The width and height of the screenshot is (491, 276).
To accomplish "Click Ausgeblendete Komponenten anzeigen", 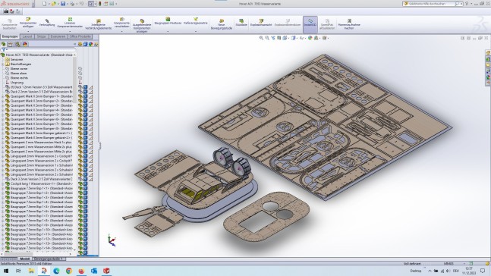I will [x=142, y=25].
